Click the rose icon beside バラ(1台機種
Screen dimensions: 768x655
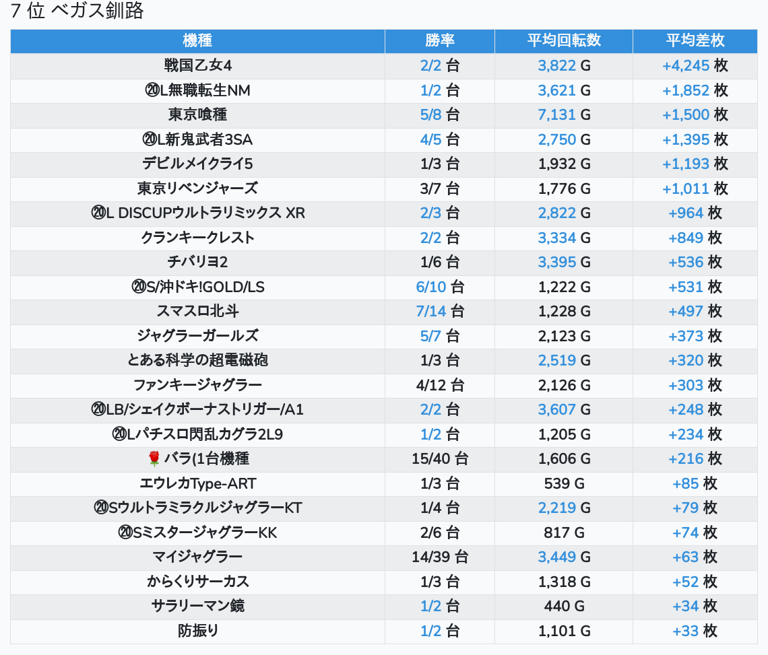[154, 459]
